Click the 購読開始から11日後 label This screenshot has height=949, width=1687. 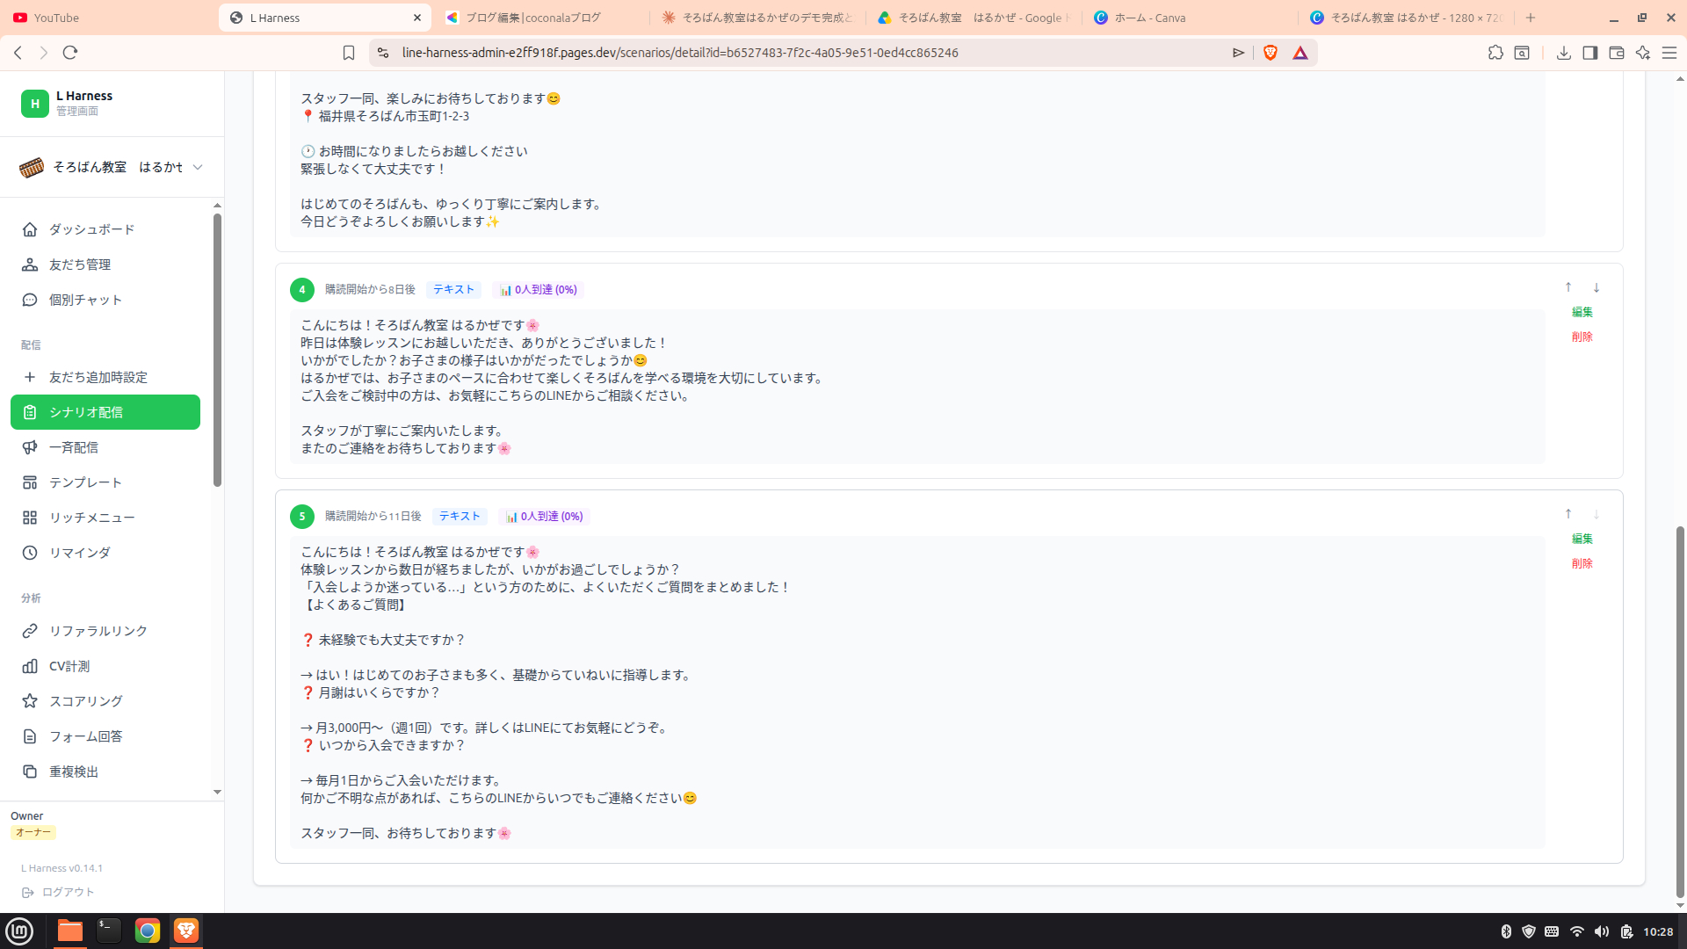373,516
